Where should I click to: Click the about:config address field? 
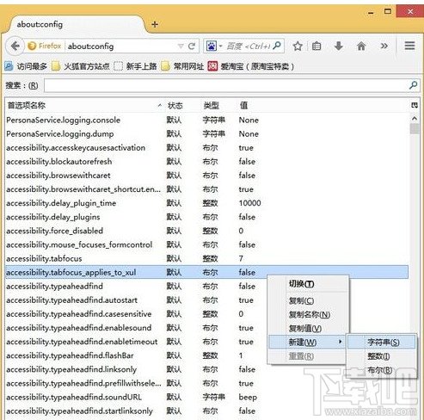click(x=120, y=46)
